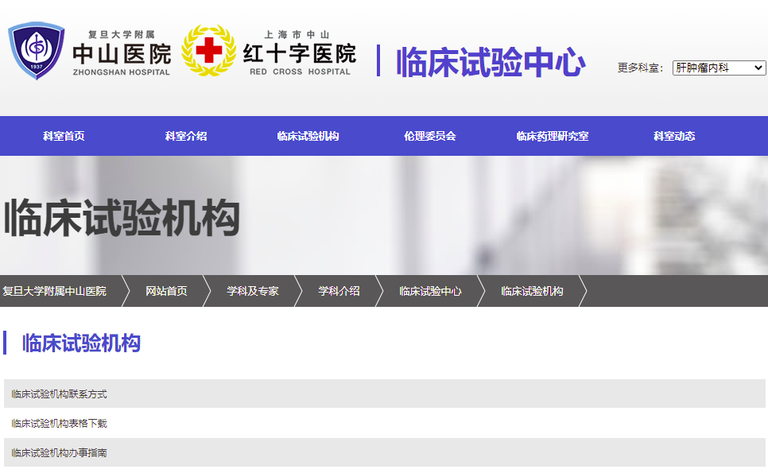
Task: Click the Zhongshan Hospital shield emblem
Action: pos(38,49)
